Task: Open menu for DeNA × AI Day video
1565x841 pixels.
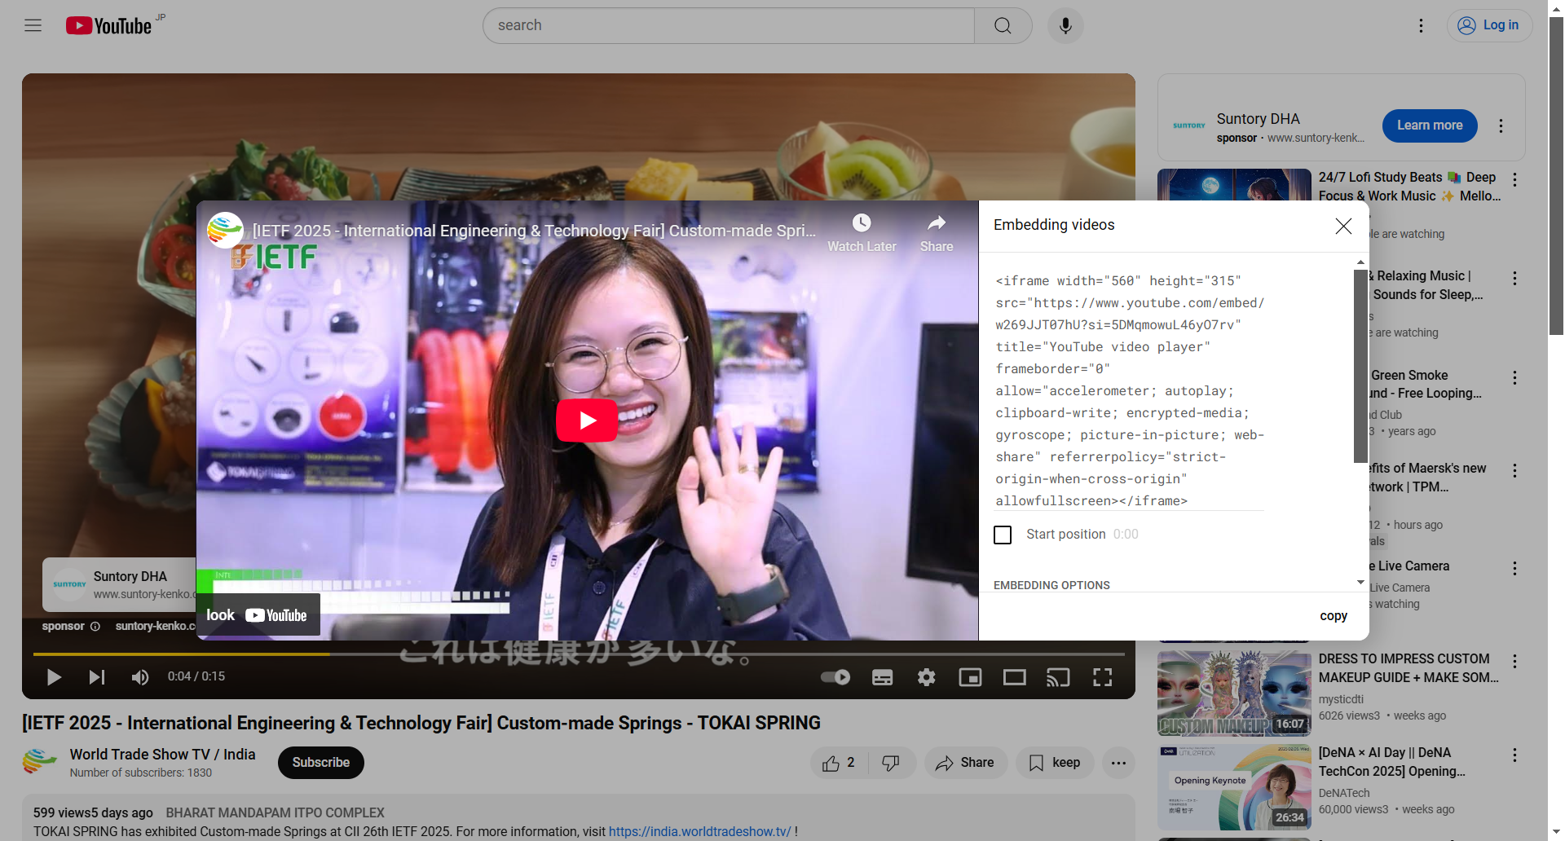Action: click(1514, 755)
